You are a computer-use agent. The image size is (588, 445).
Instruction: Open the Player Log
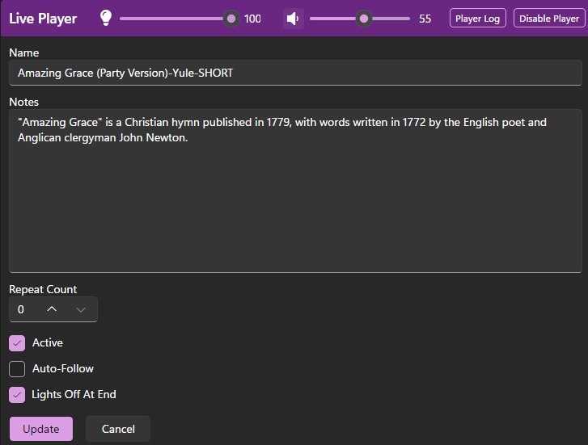(477, 19)
